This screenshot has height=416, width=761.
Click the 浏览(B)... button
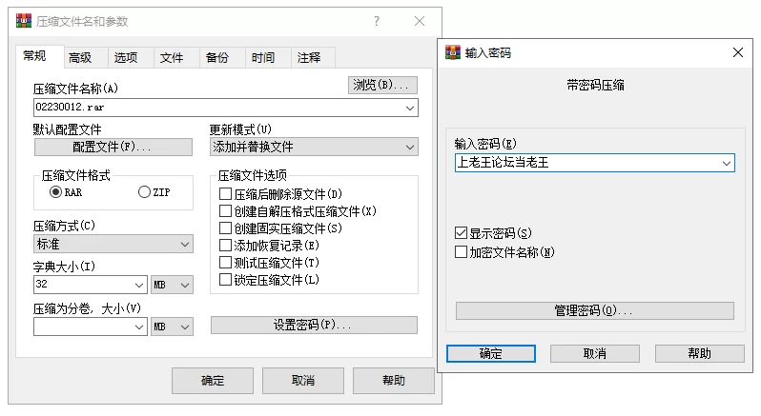(x=382, y=86)
